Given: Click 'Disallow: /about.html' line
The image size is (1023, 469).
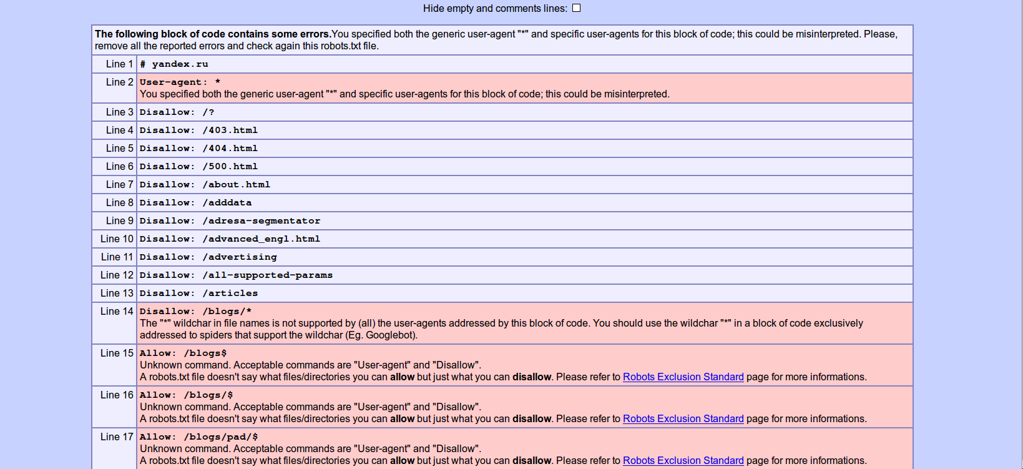Looking at the screenshot, I should pos(205,185).
